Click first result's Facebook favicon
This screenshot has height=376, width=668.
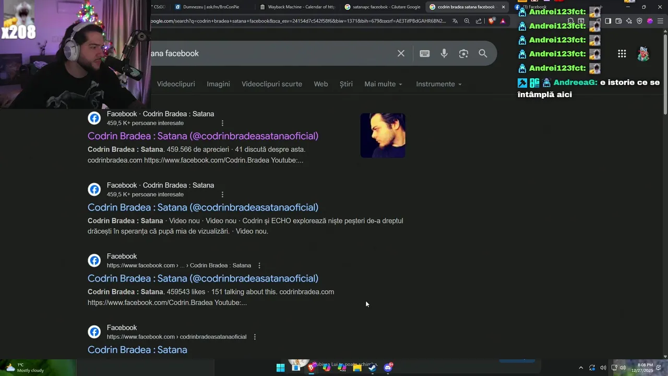click(94, 118)
